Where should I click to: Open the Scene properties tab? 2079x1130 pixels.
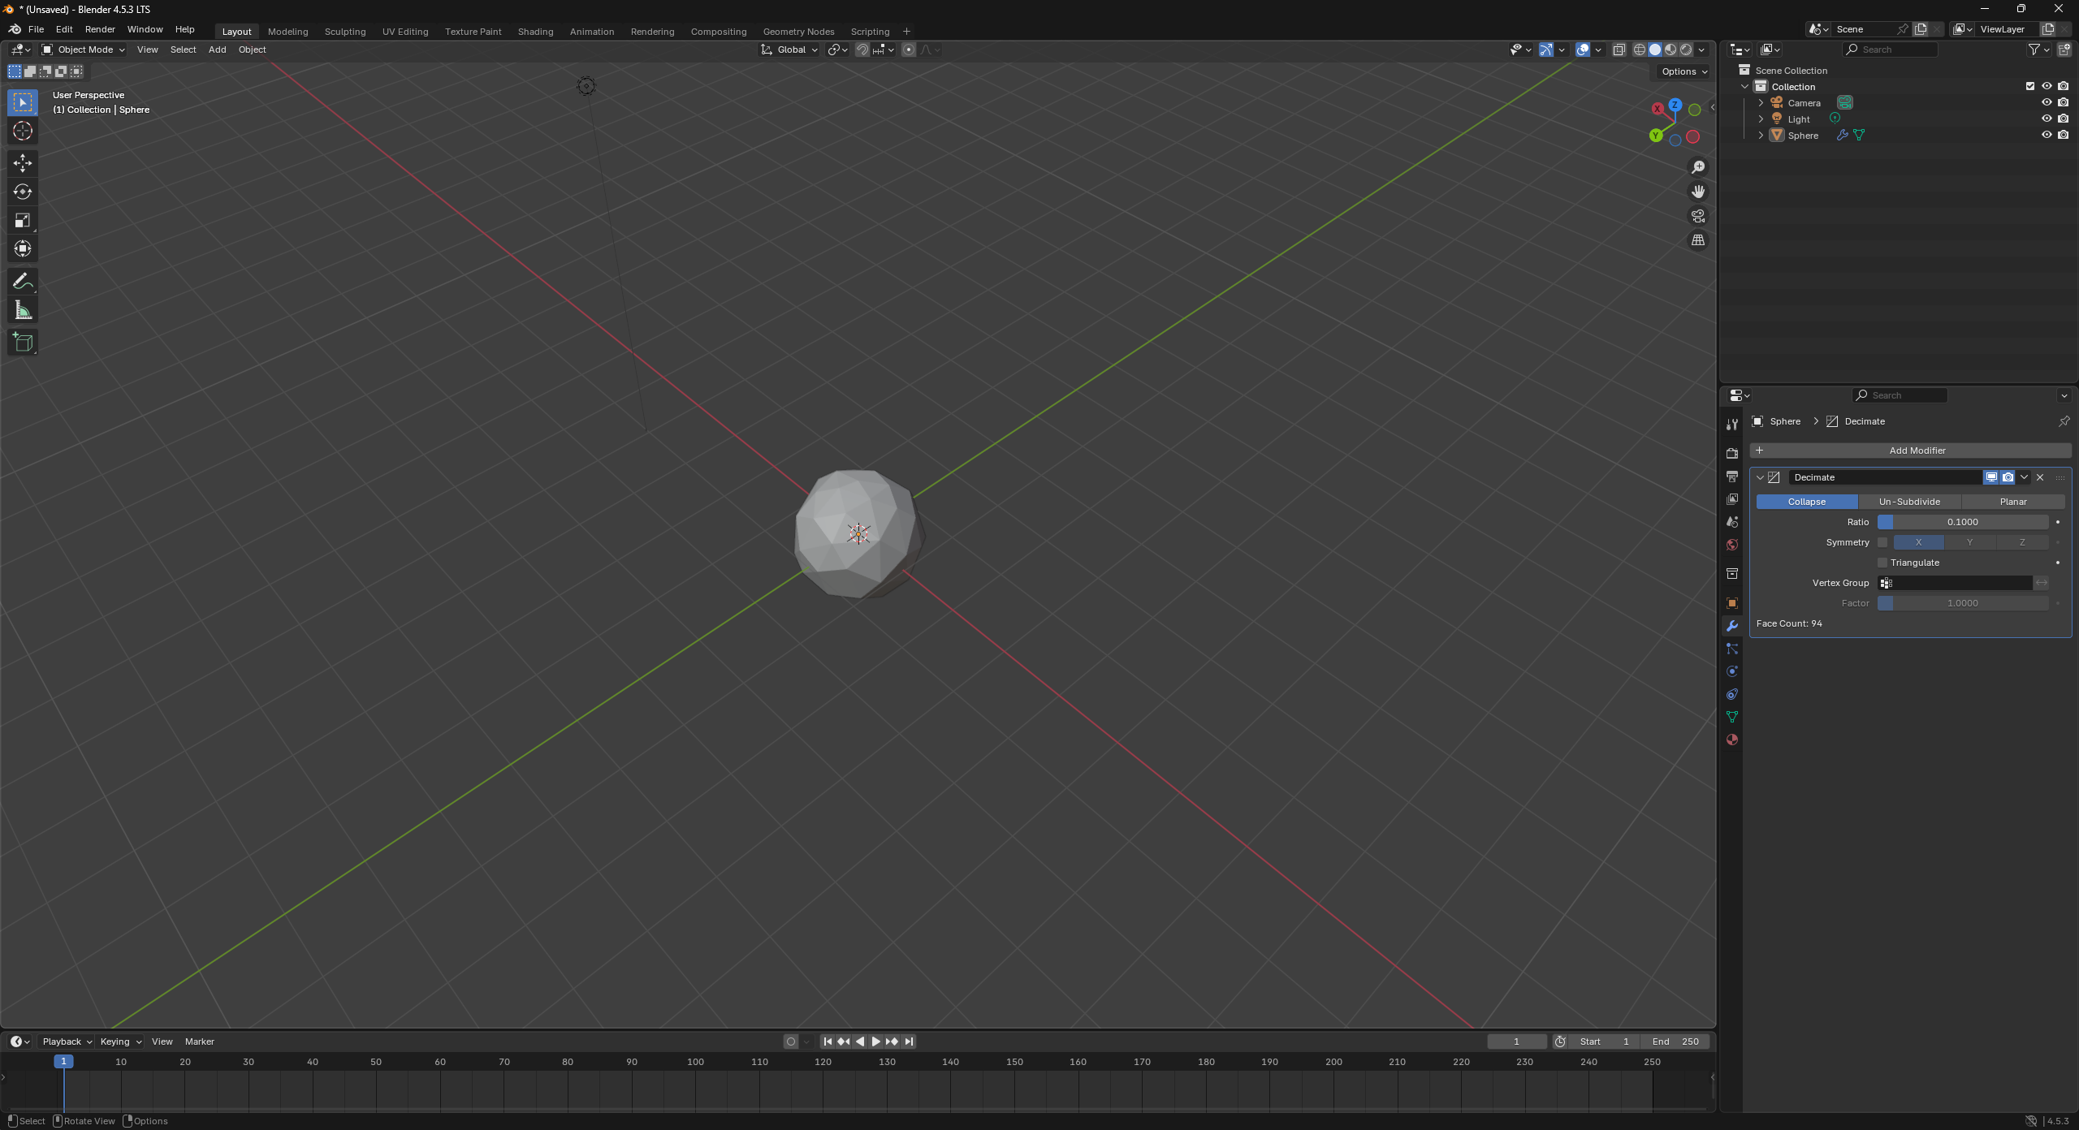(1732, 522)
